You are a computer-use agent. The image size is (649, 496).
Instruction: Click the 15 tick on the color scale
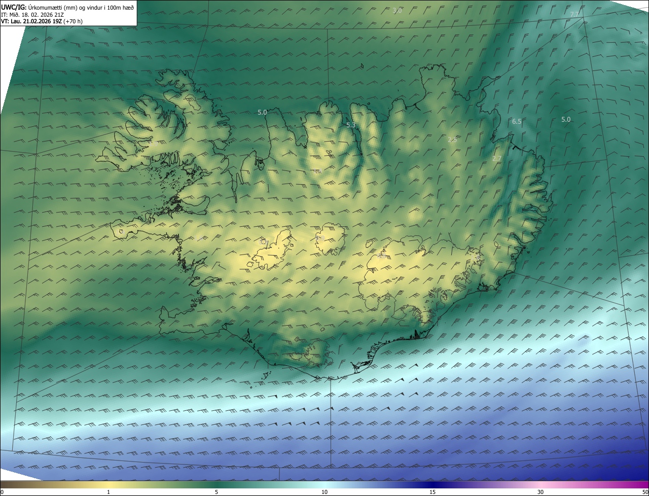pyautogui.click(x=432, y=492)
